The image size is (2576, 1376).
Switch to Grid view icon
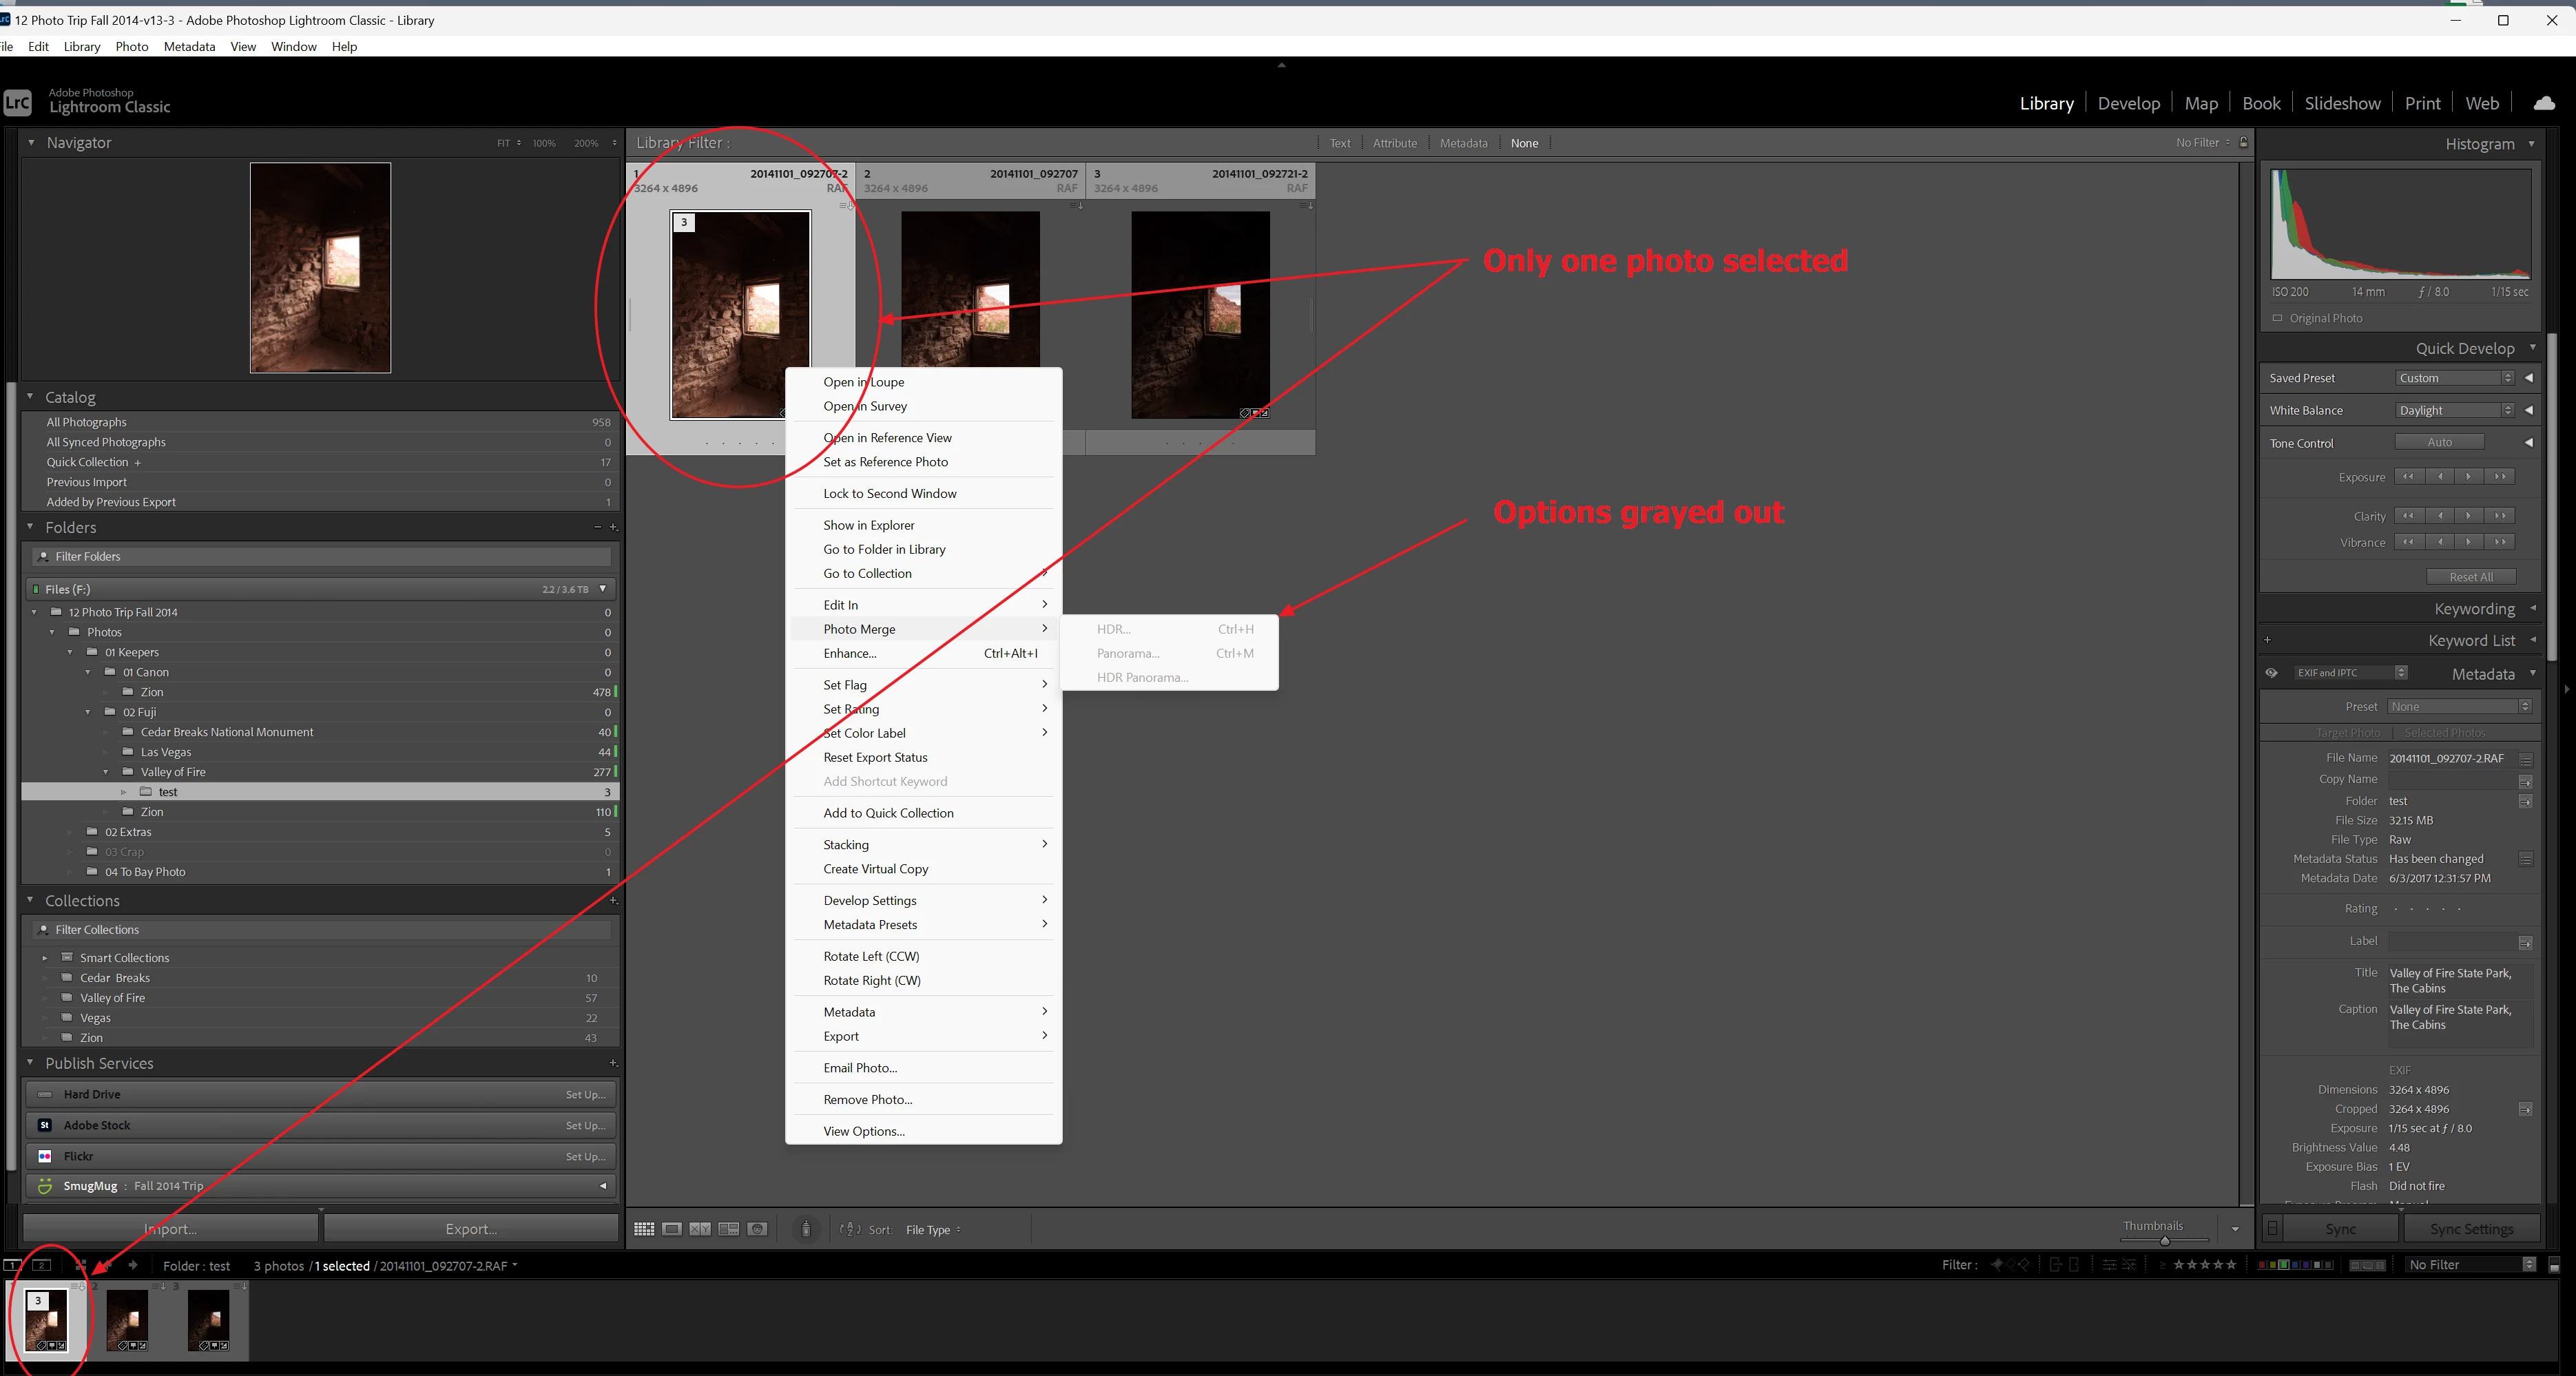pos(644,1229)
